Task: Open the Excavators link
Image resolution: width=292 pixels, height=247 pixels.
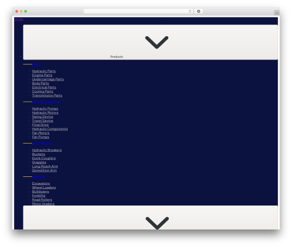Action: 41,183
